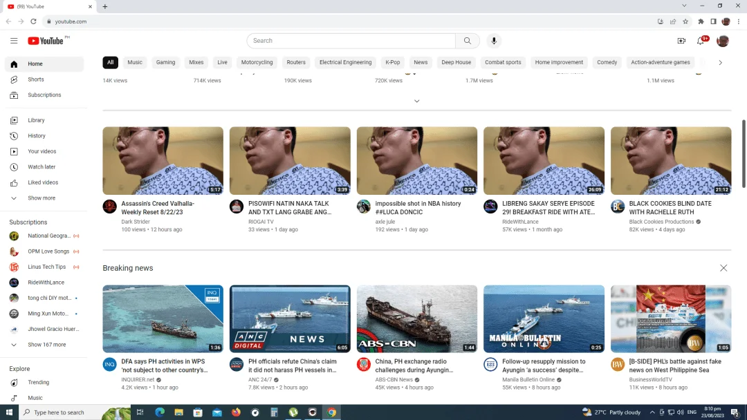
Task: Open BLACK COOKIES BLIND DATE video title
Action: click(x=670, y=208)
